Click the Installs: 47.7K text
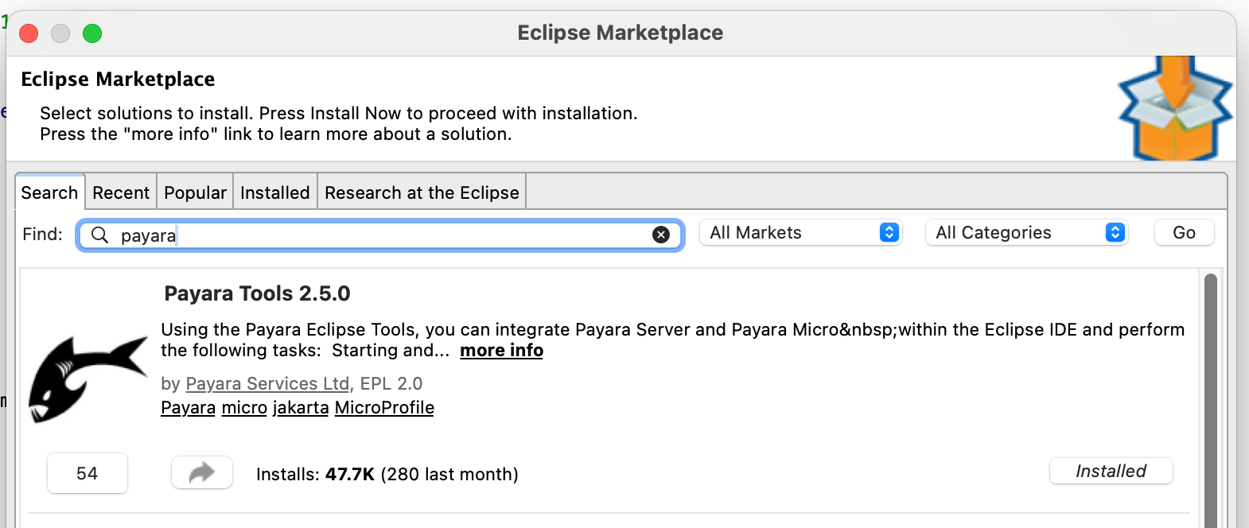The image size is (1249, 528). [x=315, y=474]
